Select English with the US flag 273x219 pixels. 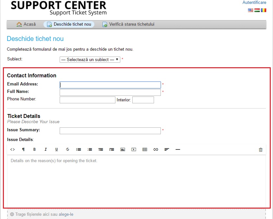tap(250, 10)
